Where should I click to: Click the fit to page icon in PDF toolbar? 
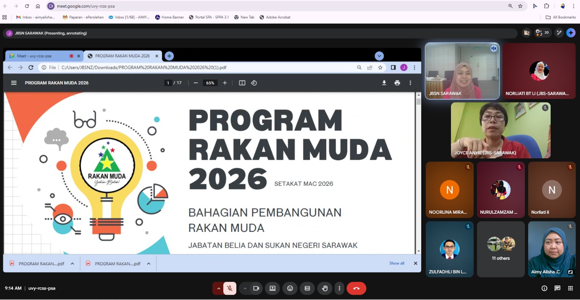click(242, 83)
